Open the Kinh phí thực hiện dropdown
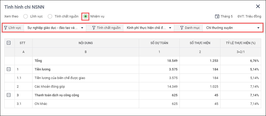Viewport: 266px width, 116px height. [x=149, y=28]
